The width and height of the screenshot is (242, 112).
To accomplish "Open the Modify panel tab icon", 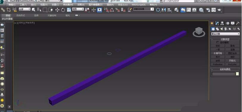I will [217, 23].
